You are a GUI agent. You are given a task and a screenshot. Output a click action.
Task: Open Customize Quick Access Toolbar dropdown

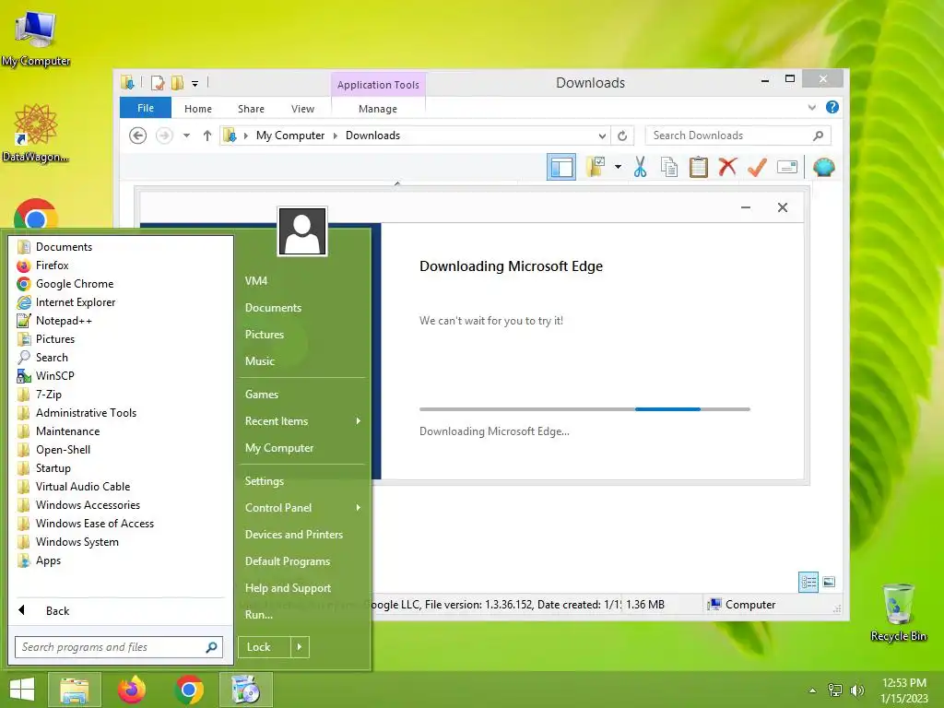point(195,84)
